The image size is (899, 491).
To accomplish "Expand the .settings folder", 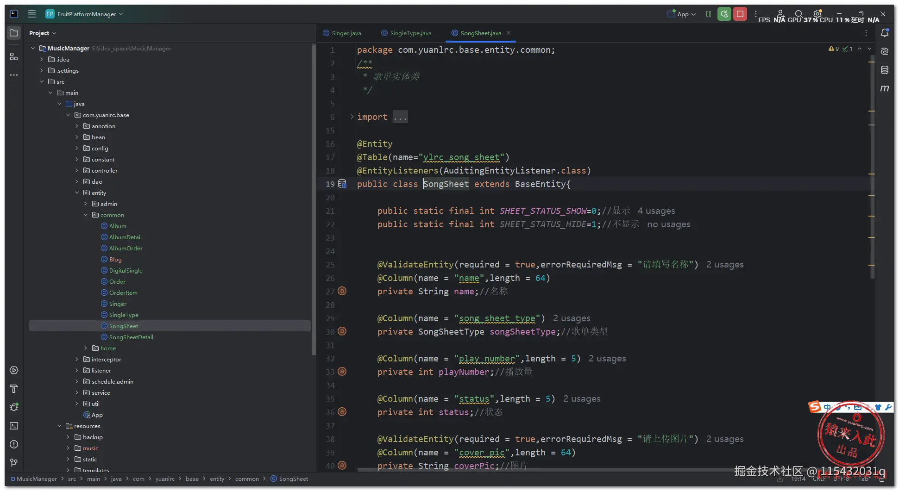I will (42, 70).
